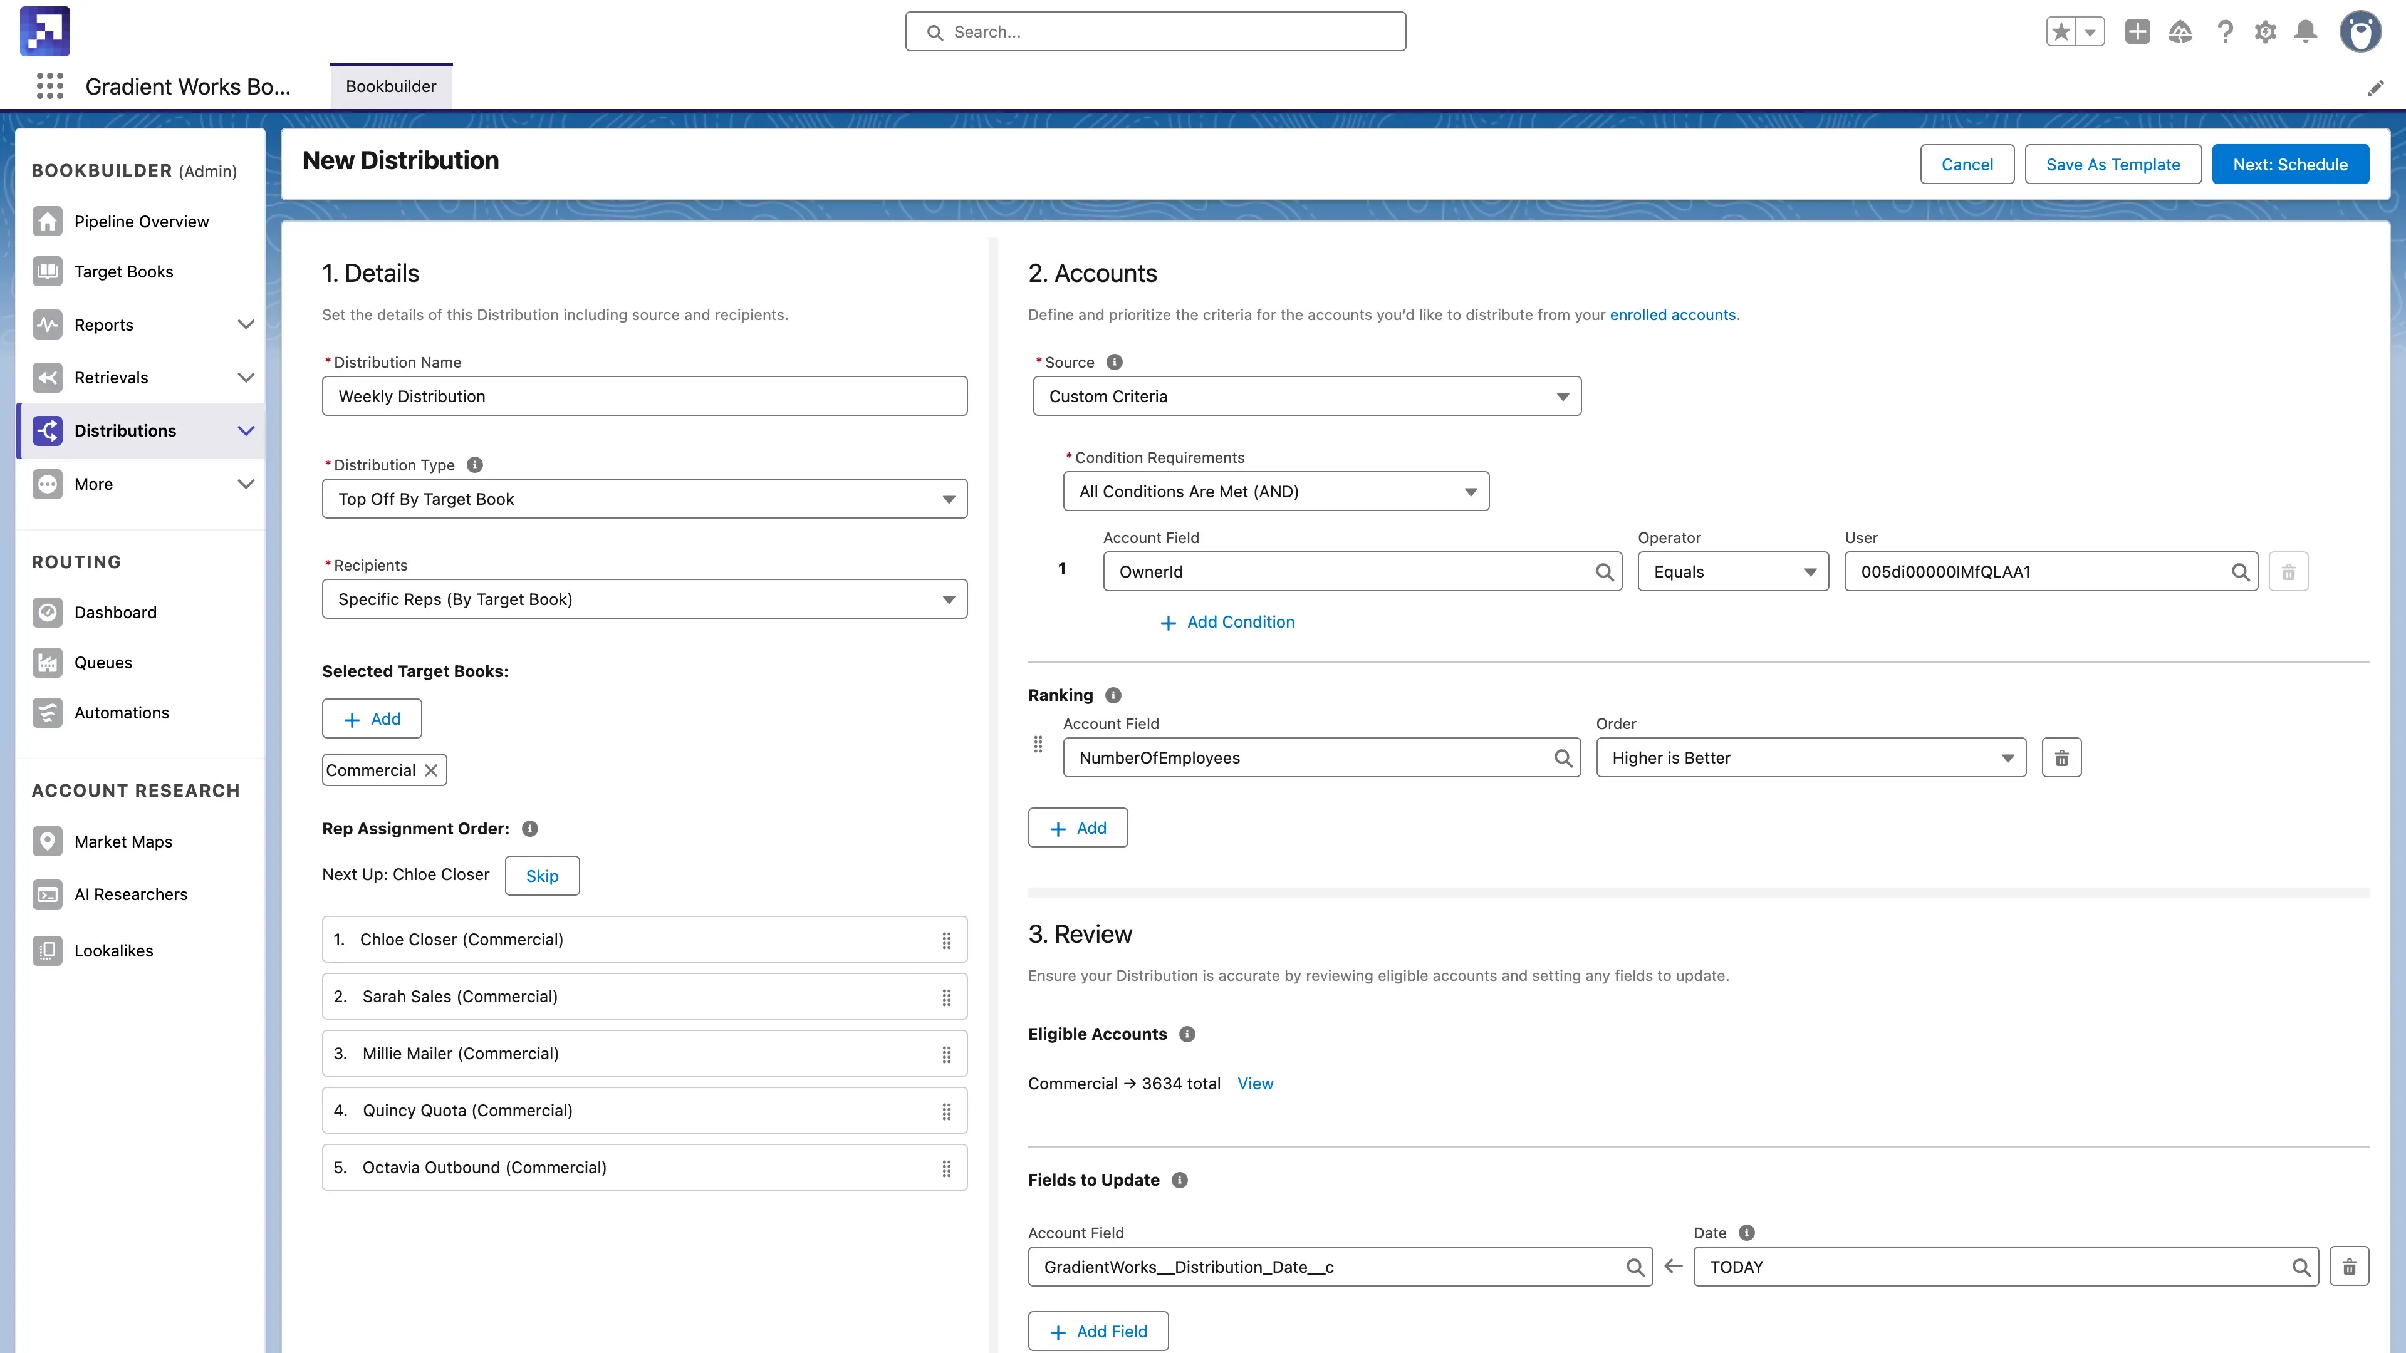Skip the next up rep Chloe Closer
2406x1353 pixels.
tap(542, 876)
